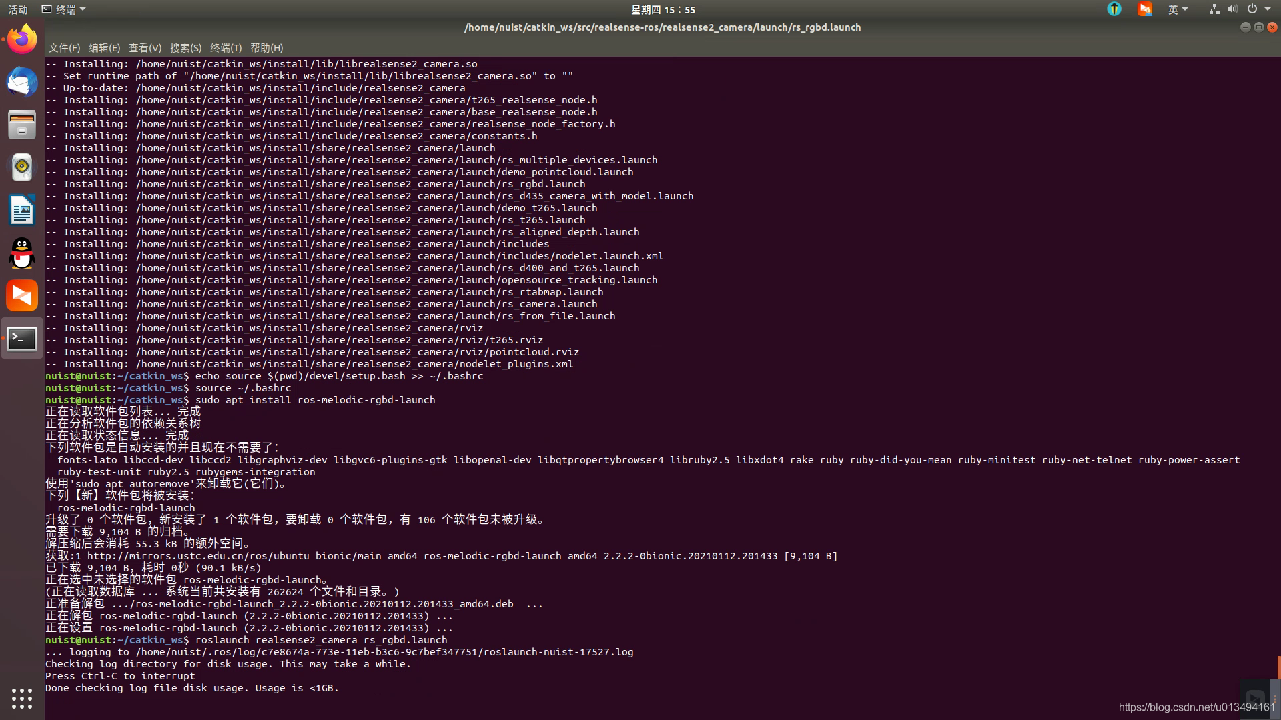Close the terminal window
This screenshot has height=720, width=1281.
click(1272, 27)
